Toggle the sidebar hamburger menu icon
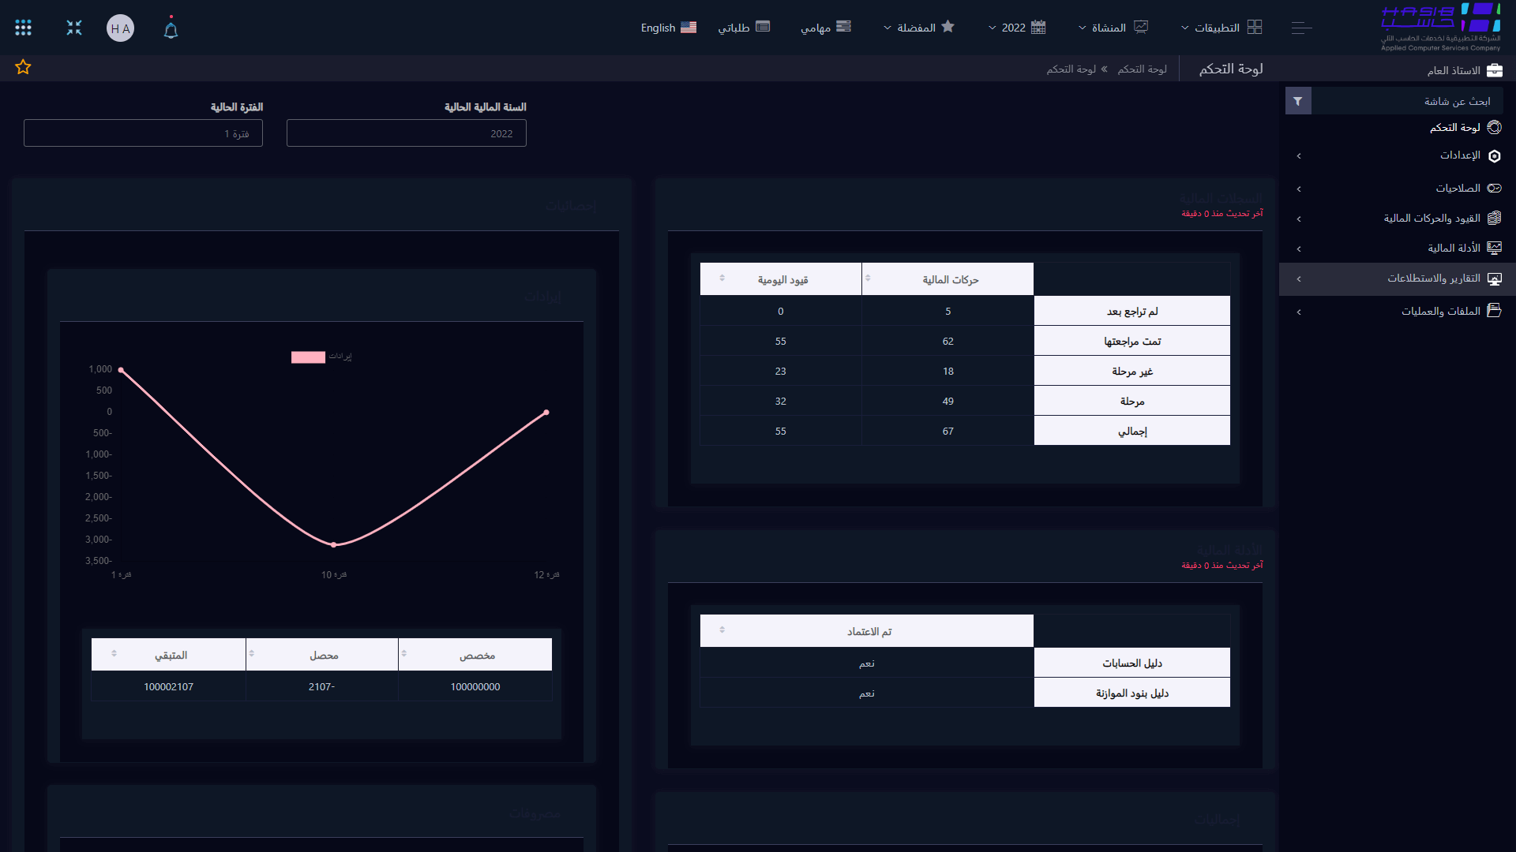The width and height of the screenshot is (1516, 852). (1301, 28)
